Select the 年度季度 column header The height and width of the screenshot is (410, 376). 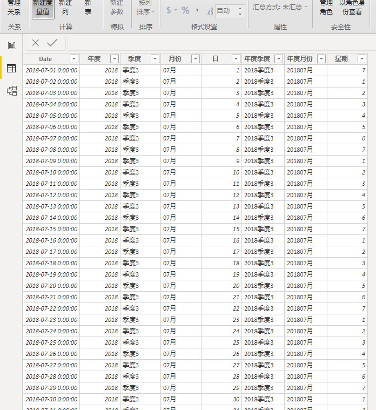coord(257,59)
